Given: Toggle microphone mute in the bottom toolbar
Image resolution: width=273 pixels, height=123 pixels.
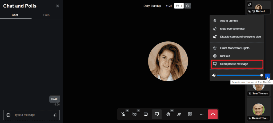Looking at the screenshot, I should click(x=123, y=114).
